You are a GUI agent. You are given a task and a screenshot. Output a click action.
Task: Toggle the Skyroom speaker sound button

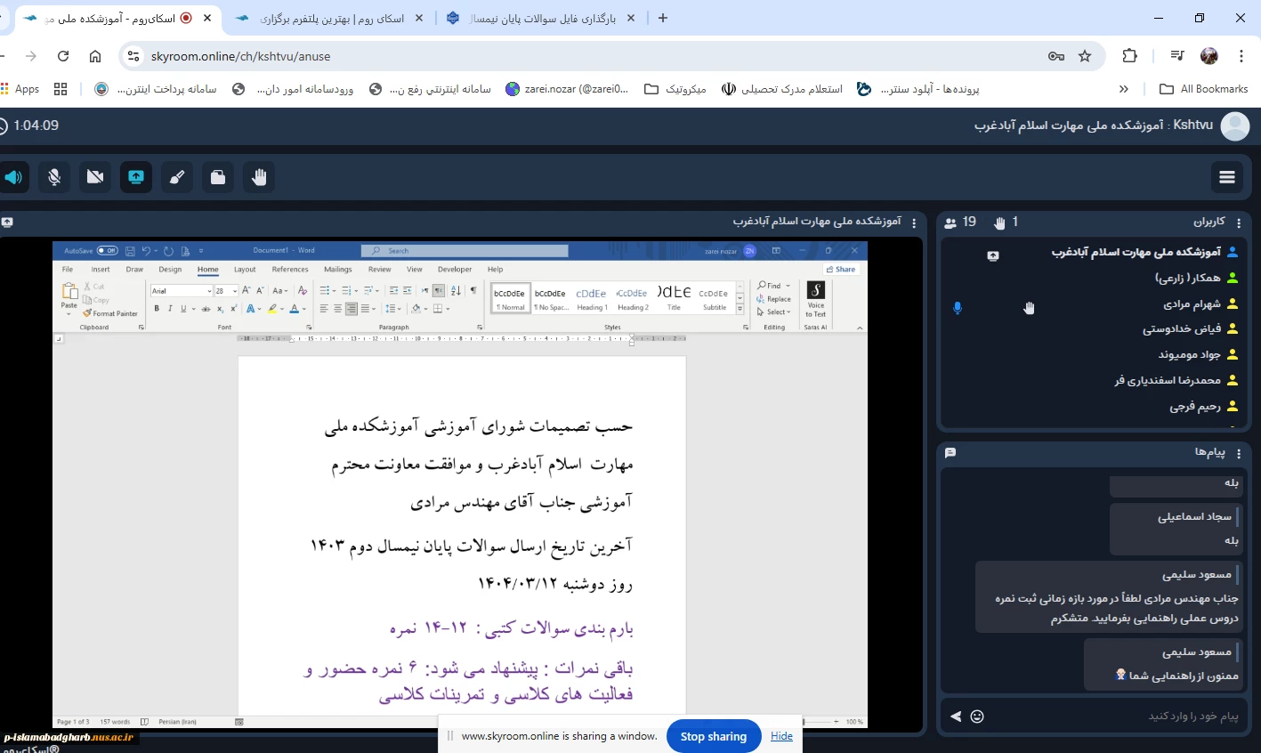point(13,177)
